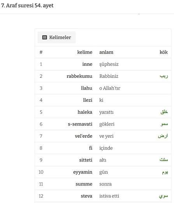Click the Arabic root next to sitteti

pos(164,160)
